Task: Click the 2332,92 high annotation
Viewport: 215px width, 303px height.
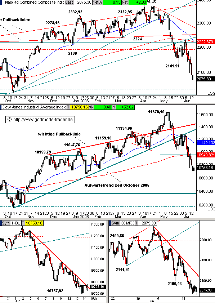Action: (x=75, y=12)
